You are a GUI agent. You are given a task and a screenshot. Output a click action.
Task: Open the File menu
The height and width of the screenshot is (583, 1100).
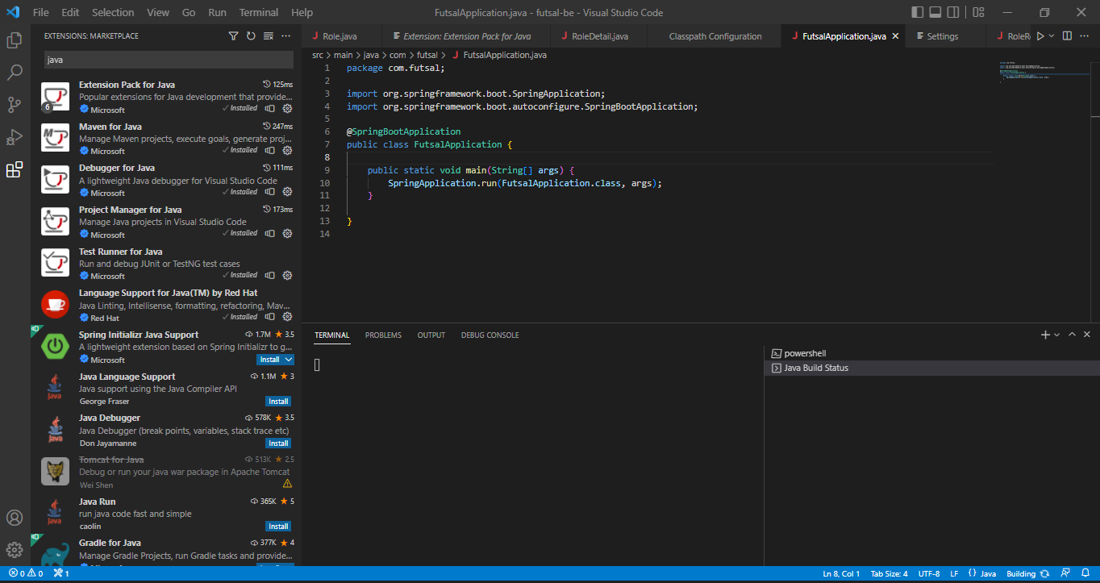coord(40,12)
